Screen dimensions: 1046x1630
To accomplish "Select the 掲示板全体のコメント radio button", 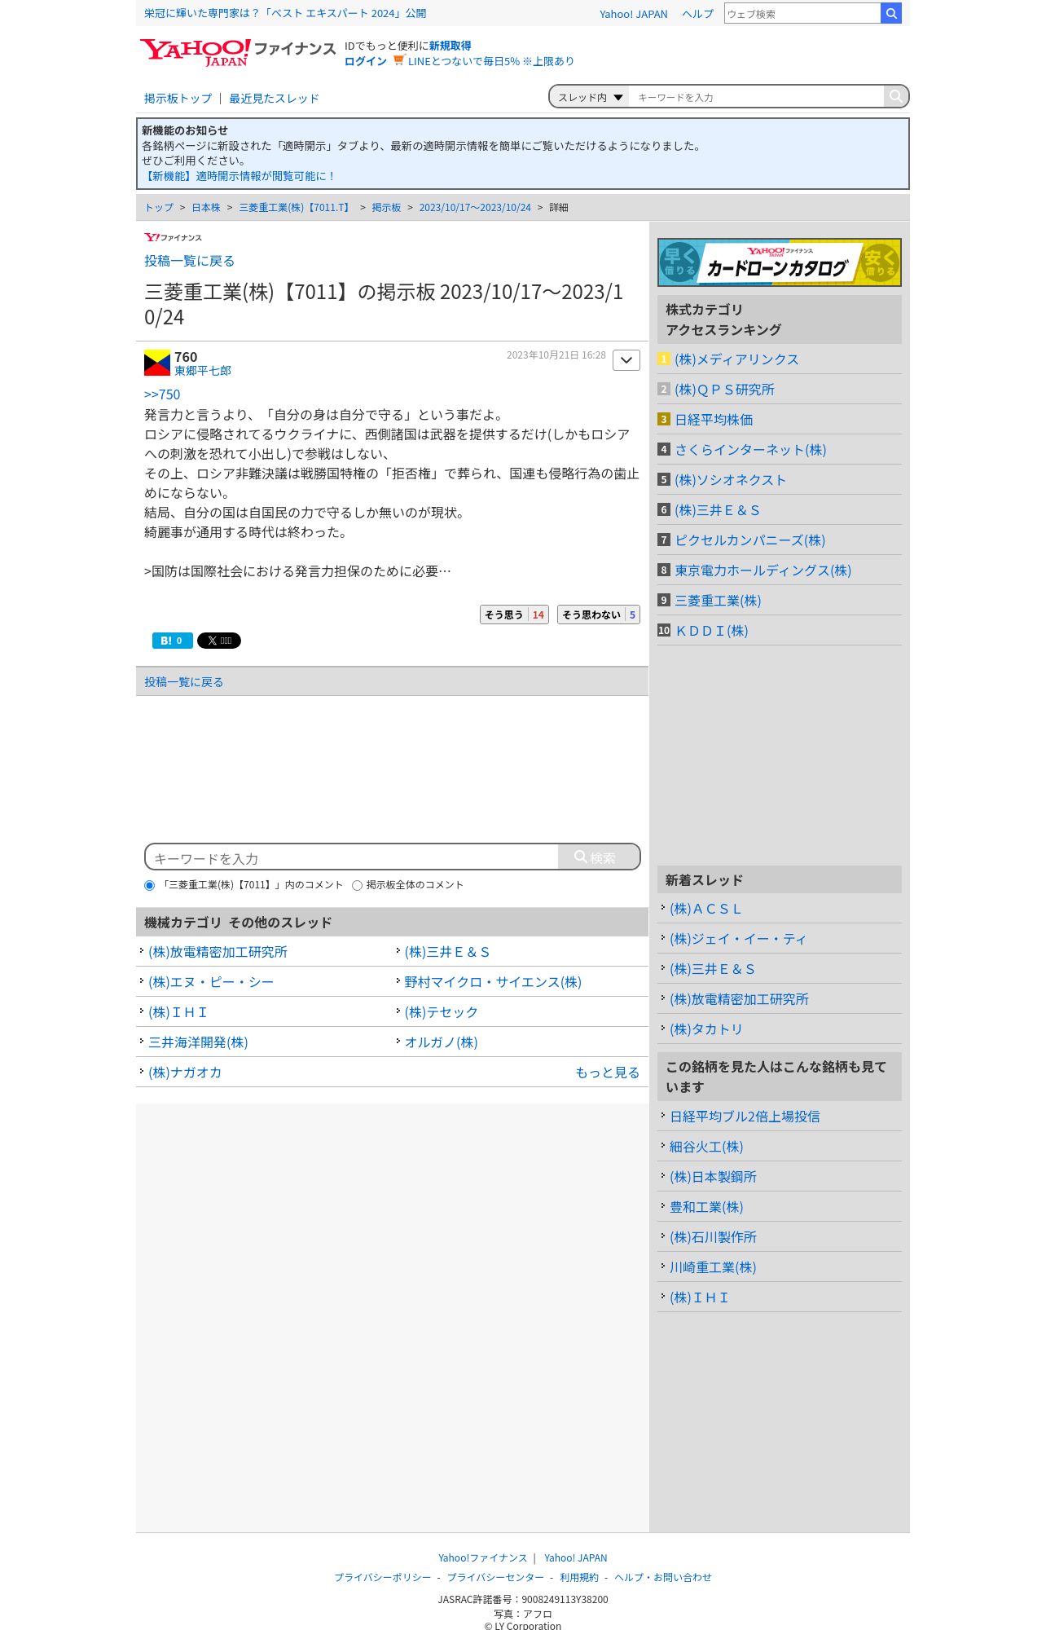I will tap(357, 885).
